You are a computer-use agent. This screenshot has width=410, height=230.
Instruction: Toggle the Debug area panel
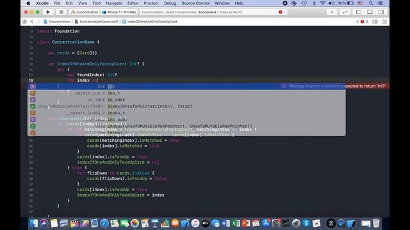[x=370, y=12]
